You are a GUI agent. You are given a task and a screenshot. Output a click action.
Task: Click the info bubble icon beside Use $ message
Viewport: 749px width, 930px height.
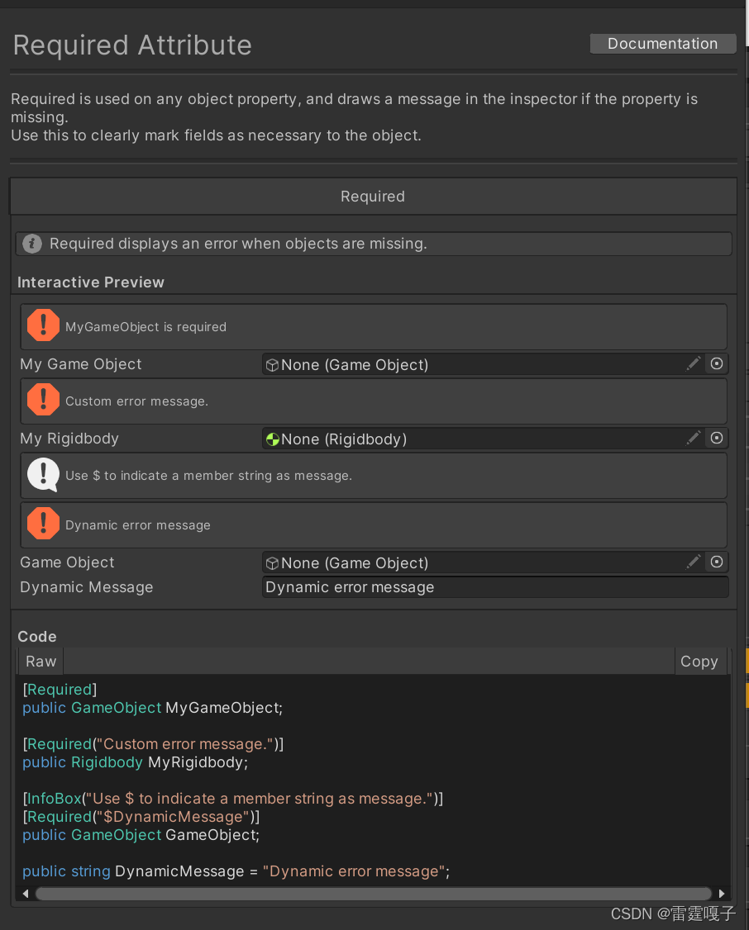43,474
